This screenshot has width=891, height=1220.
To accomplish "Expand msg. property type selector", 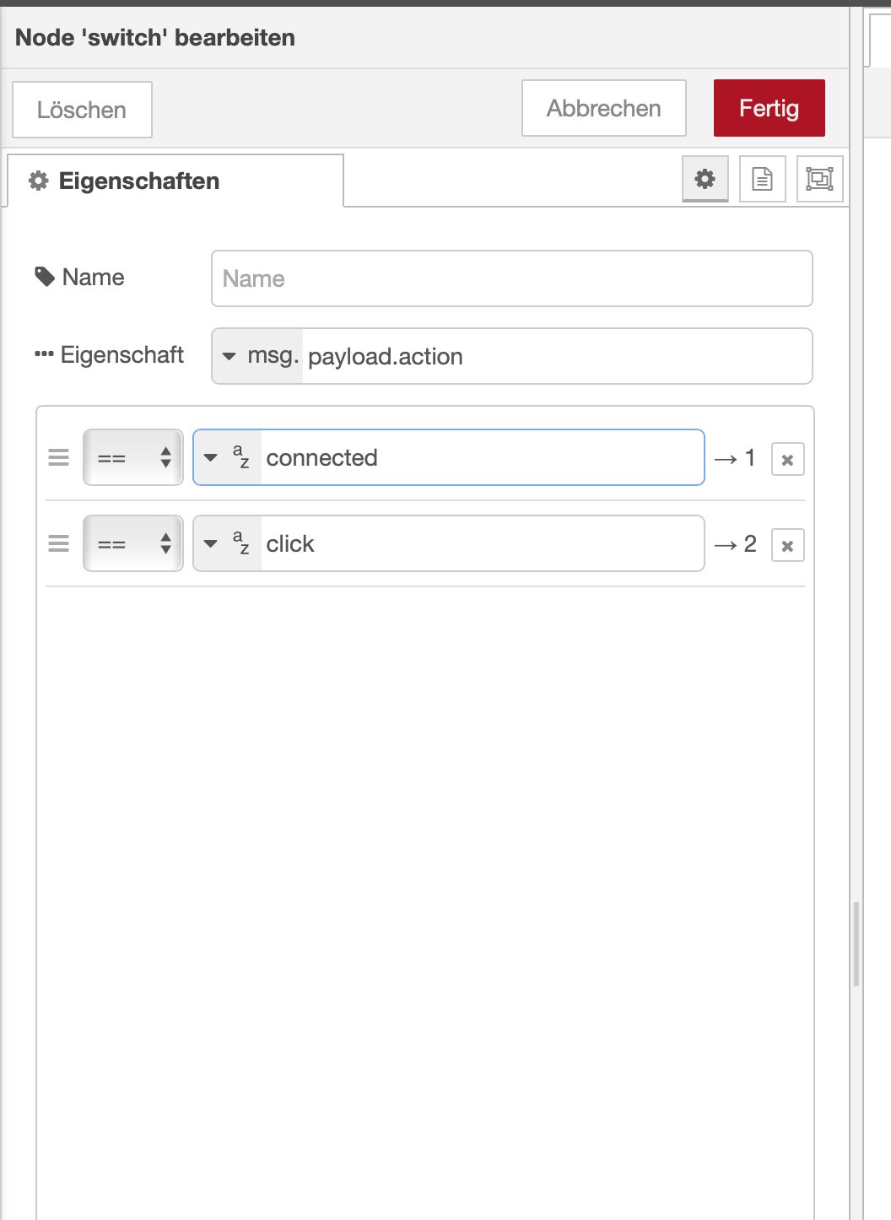I will pos(258,356).
